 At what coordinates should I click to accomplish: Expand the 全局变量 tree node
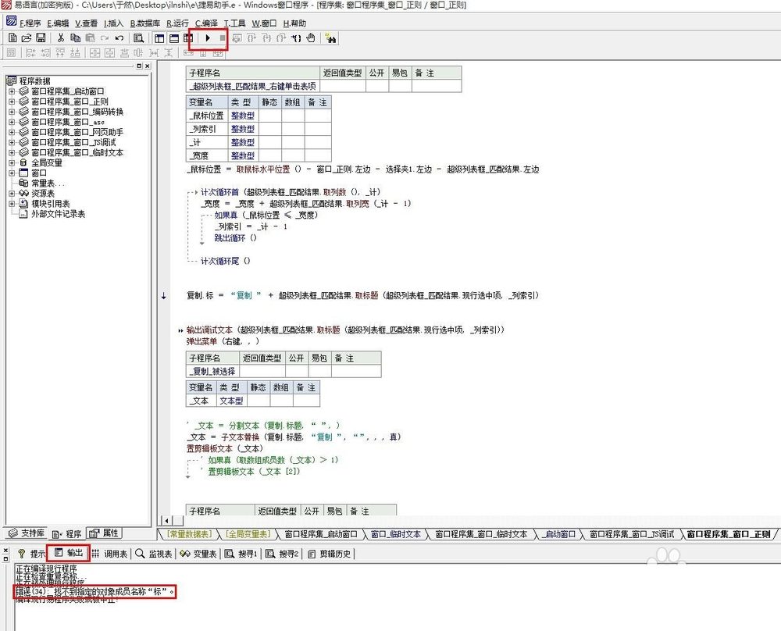12,162
